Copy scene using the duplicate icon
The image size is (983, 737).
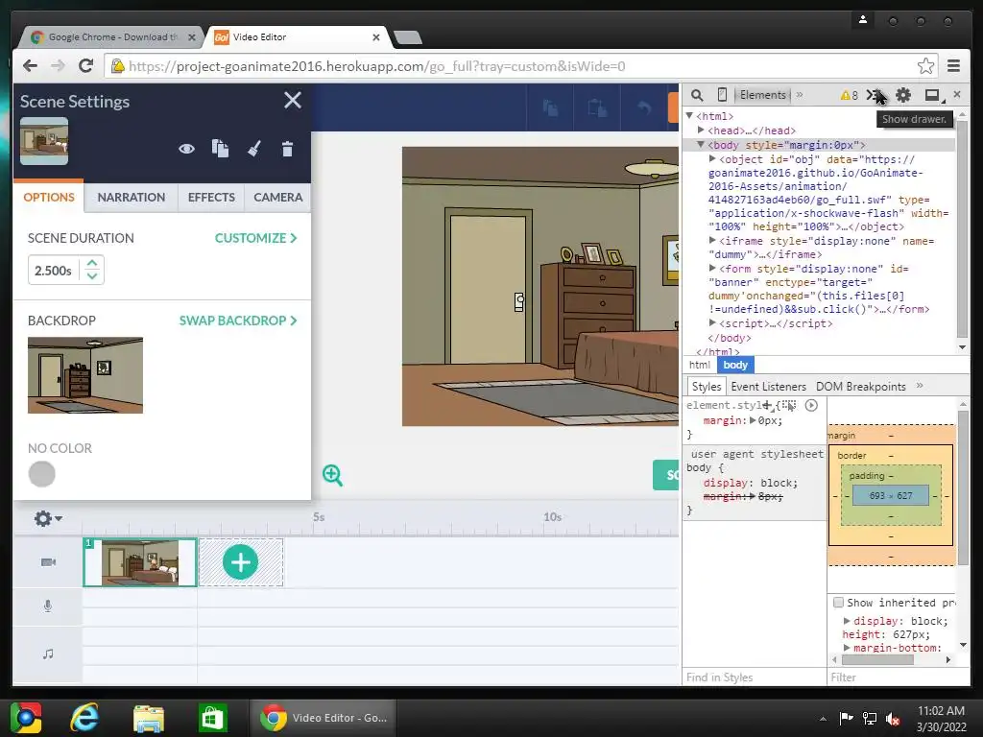coord(220,149)
